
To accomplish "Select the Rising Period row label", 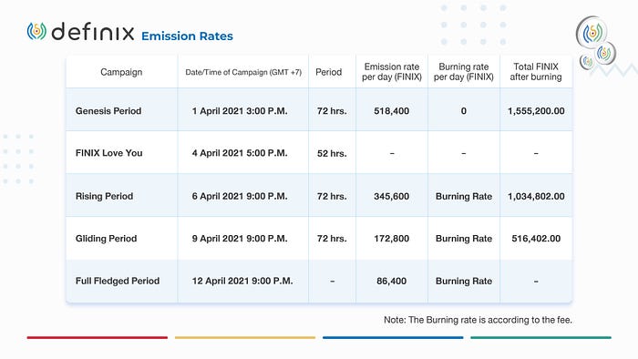I will point(104,197).
